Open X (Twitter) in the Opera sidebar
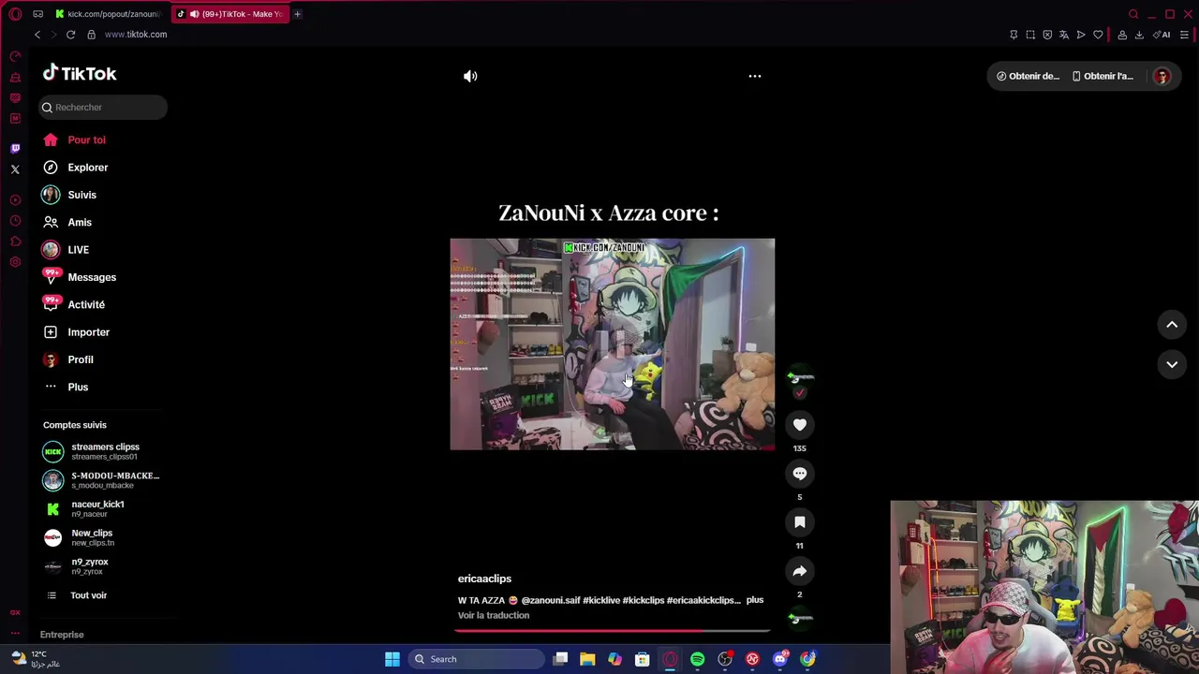Image resolution: width=1199 pixels, height=674 pixels. point(15,169)
